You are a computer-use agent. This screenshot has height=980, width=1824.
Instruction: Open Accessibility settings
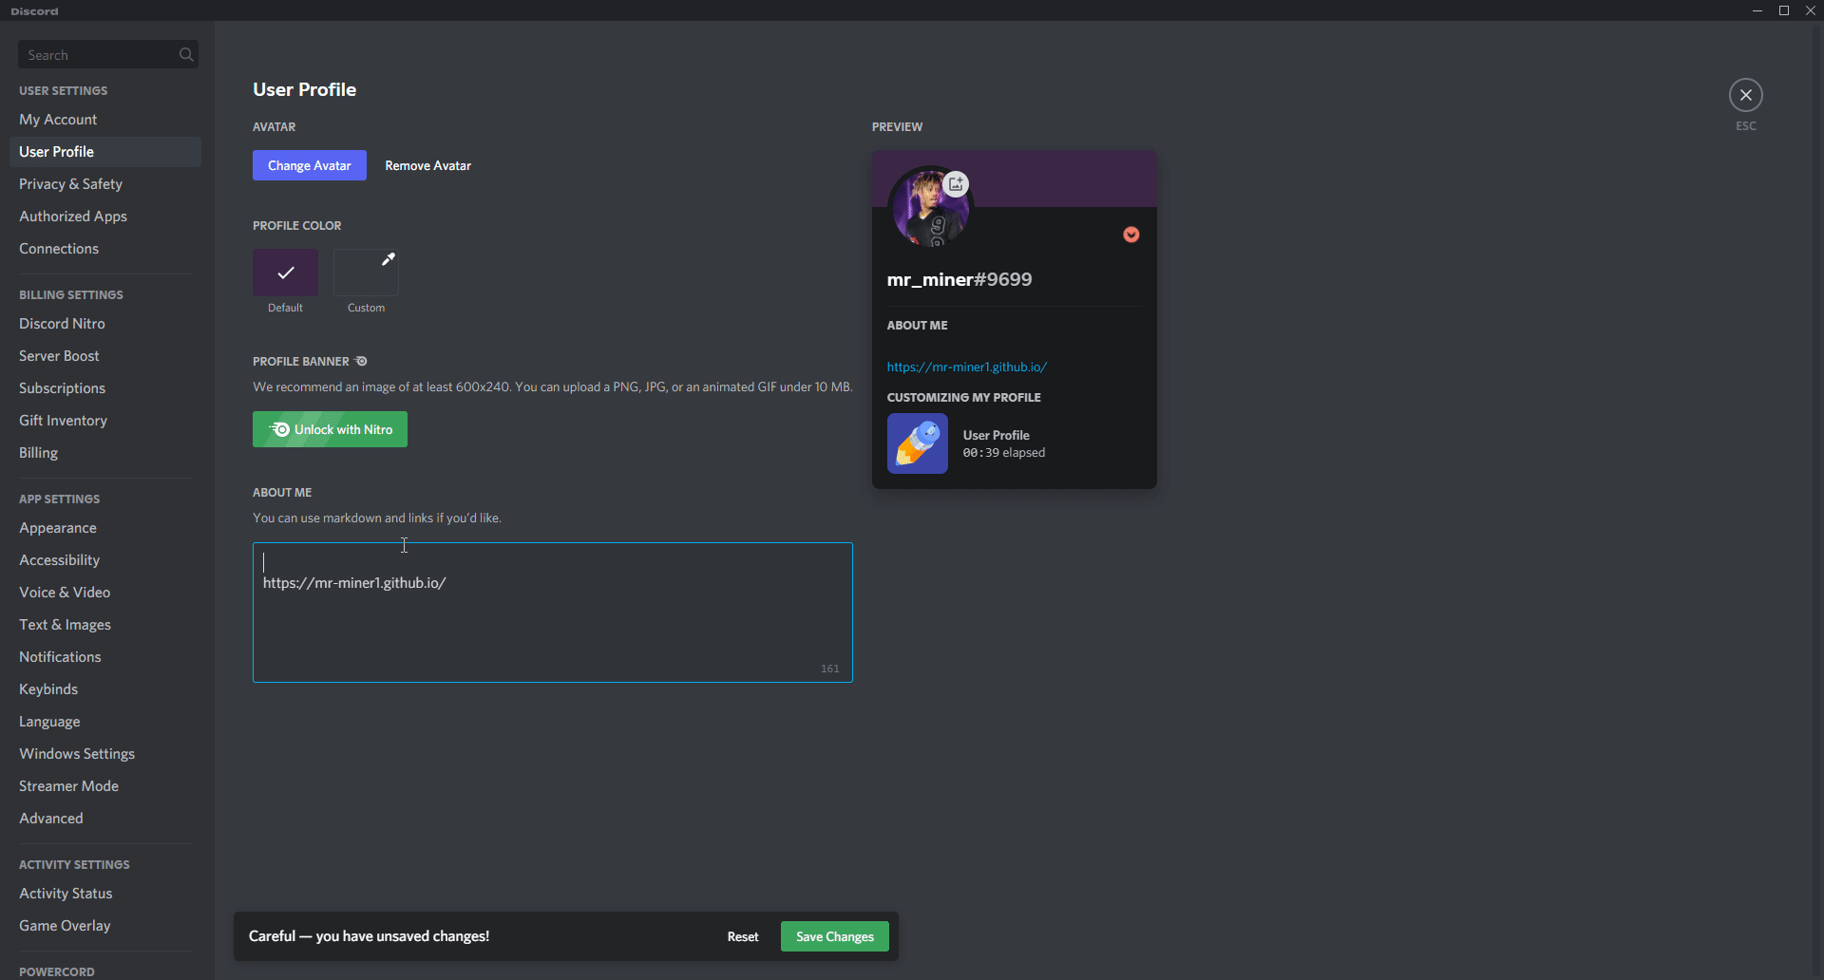(x=105, y=560)
